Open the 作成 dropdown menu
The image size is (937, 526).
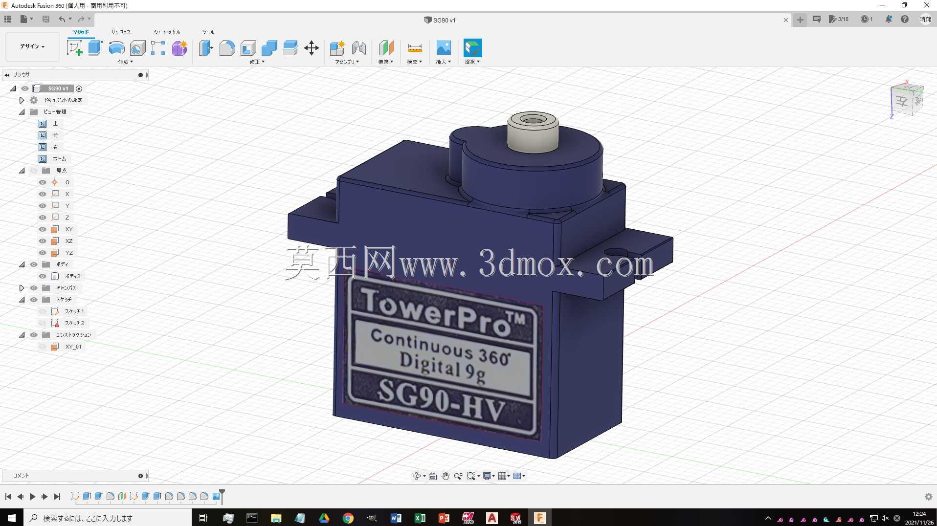125,62
